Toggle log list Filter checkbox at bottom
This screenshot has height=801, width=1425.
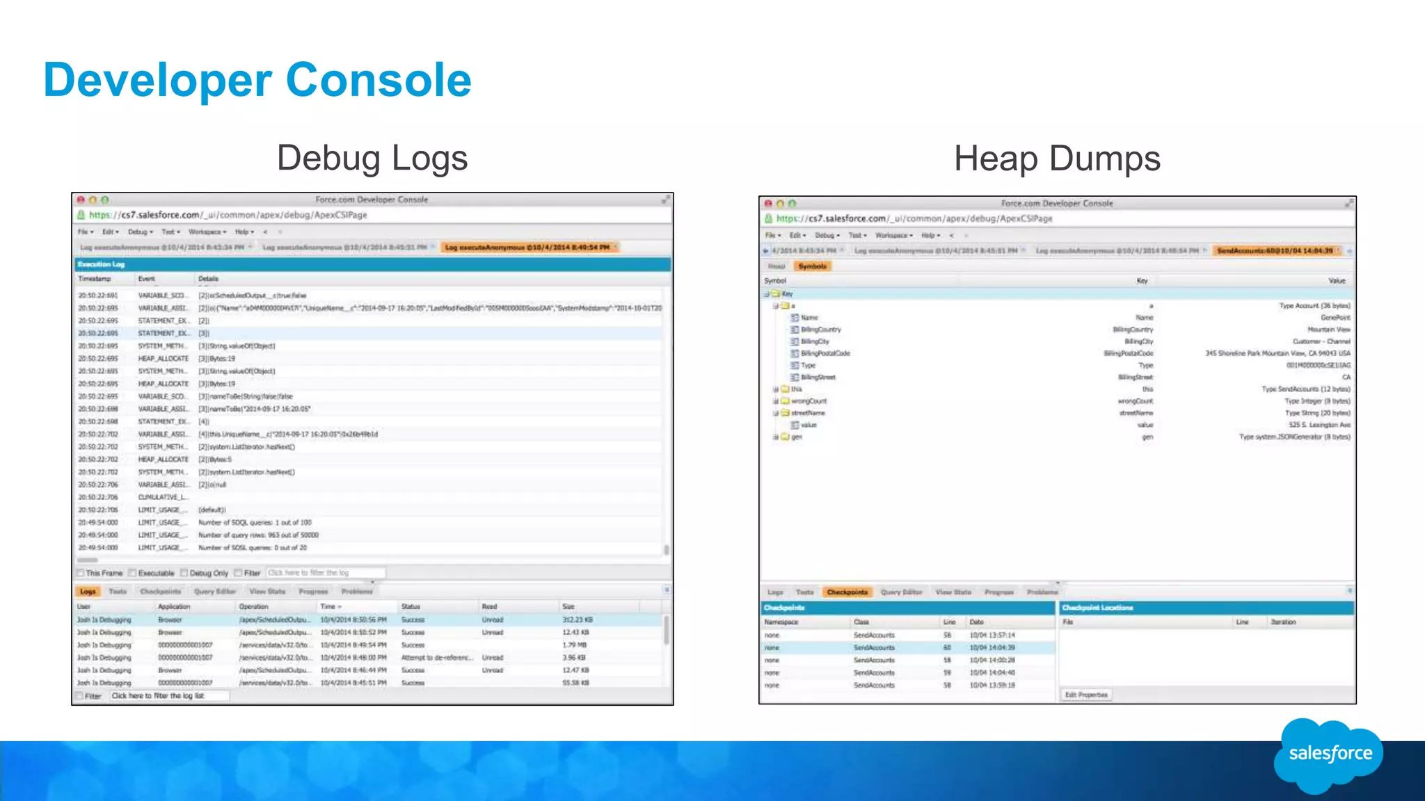pos(80,696)
